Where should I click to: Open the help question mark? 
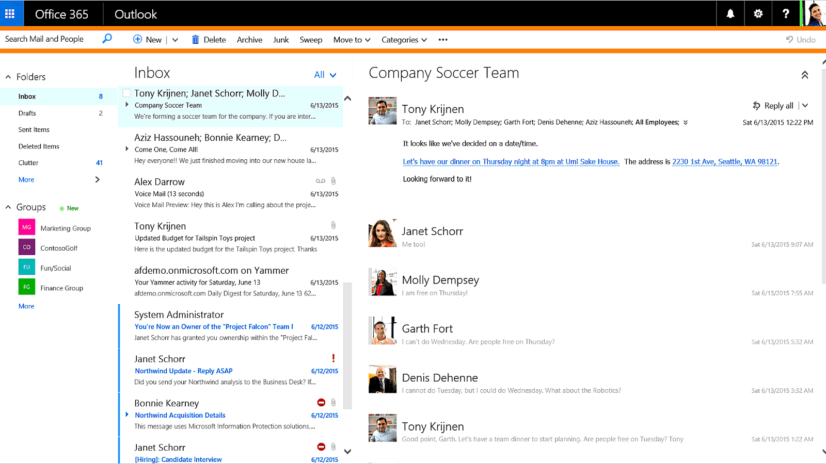click(786, 14)
